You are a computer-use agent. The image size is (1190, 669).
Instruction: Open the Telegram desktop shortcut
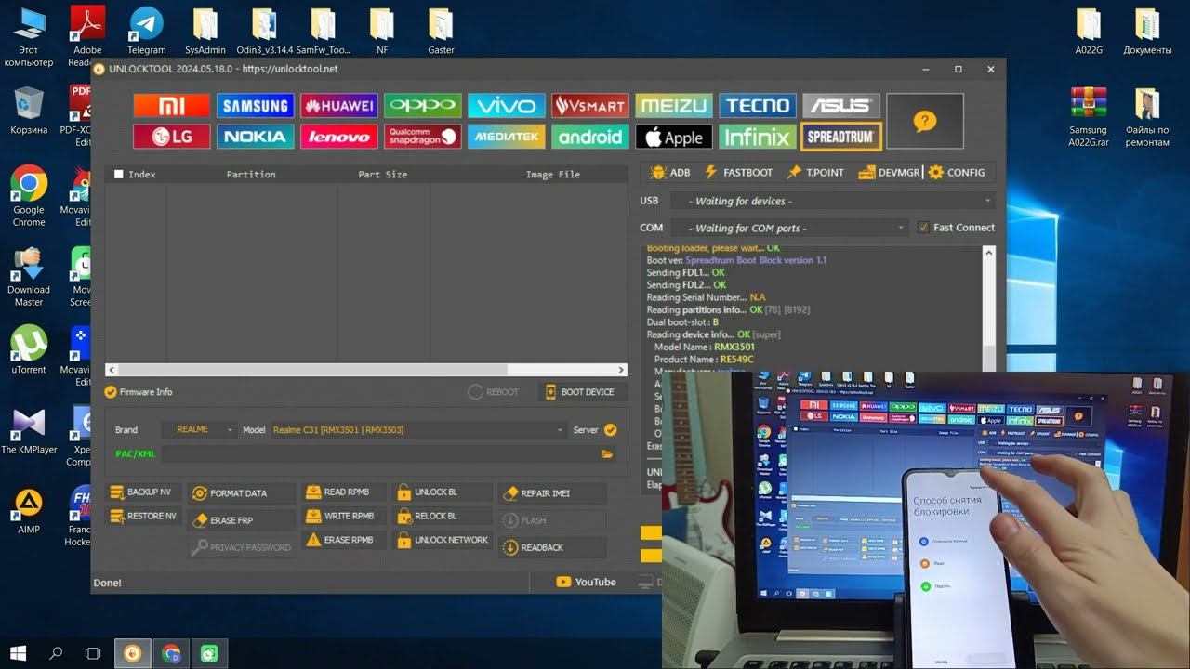coord(146,31)
